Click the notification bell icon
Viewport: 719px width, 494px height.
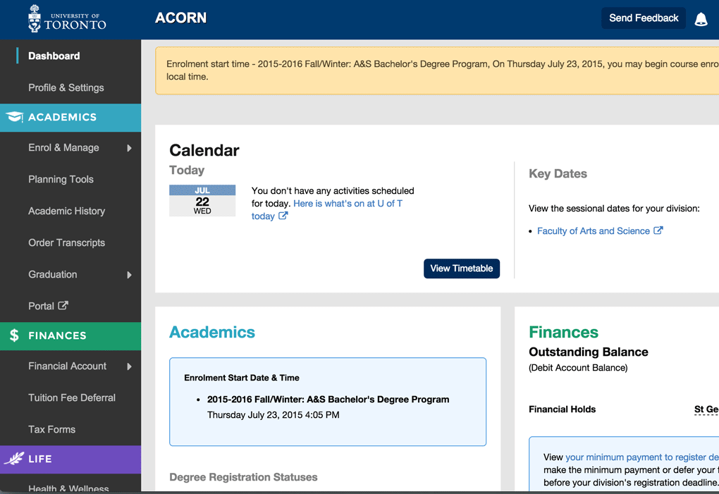tap(701, 19)
